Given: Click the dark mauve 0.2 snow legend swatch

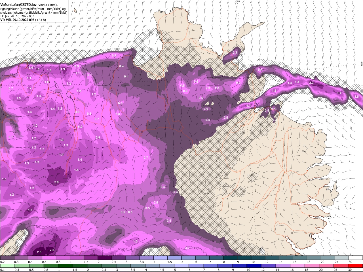Looking at the screenshot, I should (x=7, y=258).
